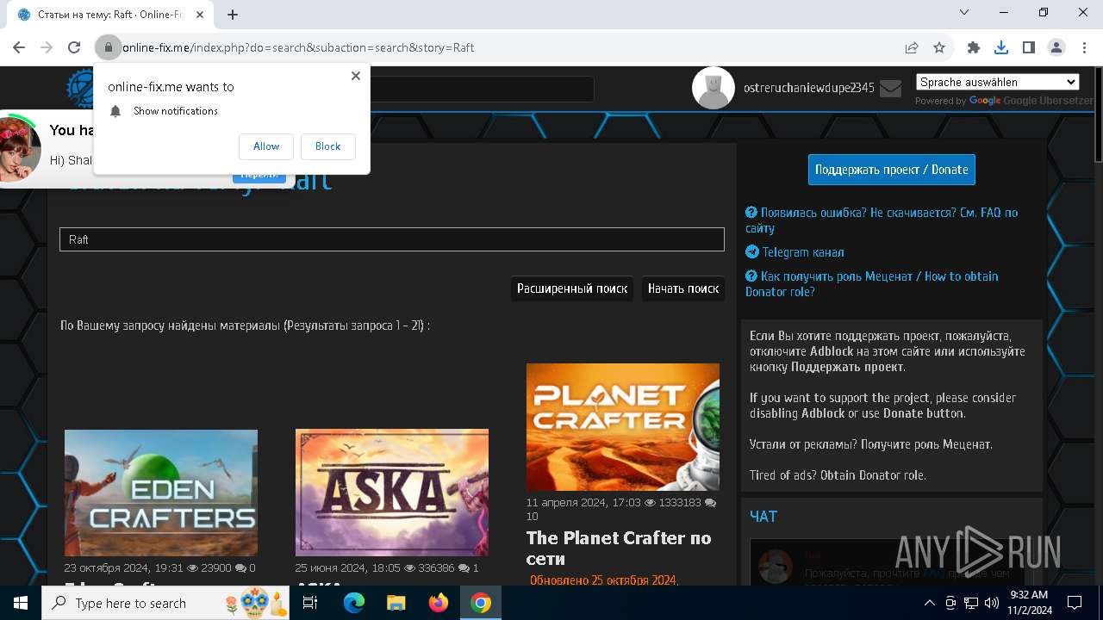Reload the page with the refresh icon
This screenshot has width=1103, height=620.
point(74,47)
